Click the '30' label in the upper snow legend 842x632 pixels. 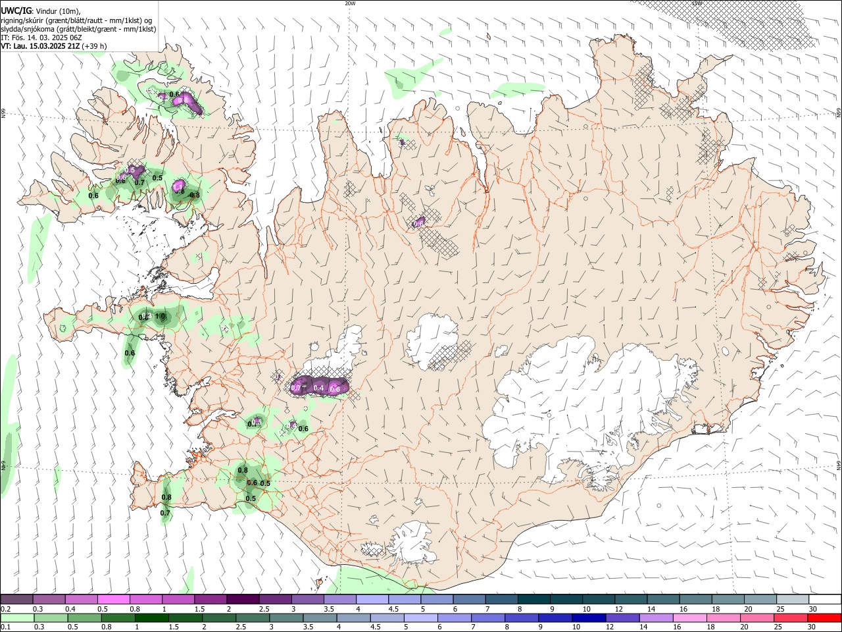(x=813, y=609)
